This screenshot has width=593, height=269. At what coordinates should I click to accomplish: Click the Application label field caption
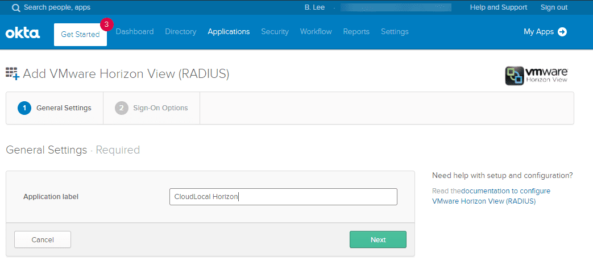point(51,197)
